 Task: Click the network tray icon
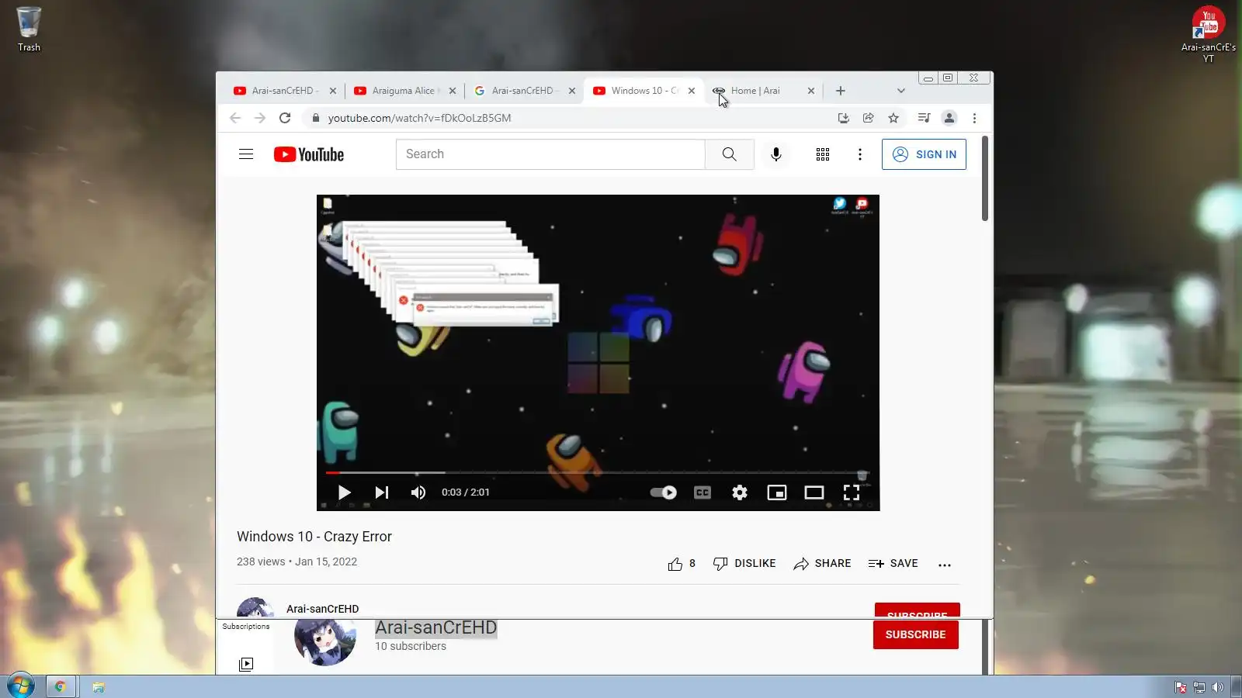pyautogui.click(x=1199, y=687)
